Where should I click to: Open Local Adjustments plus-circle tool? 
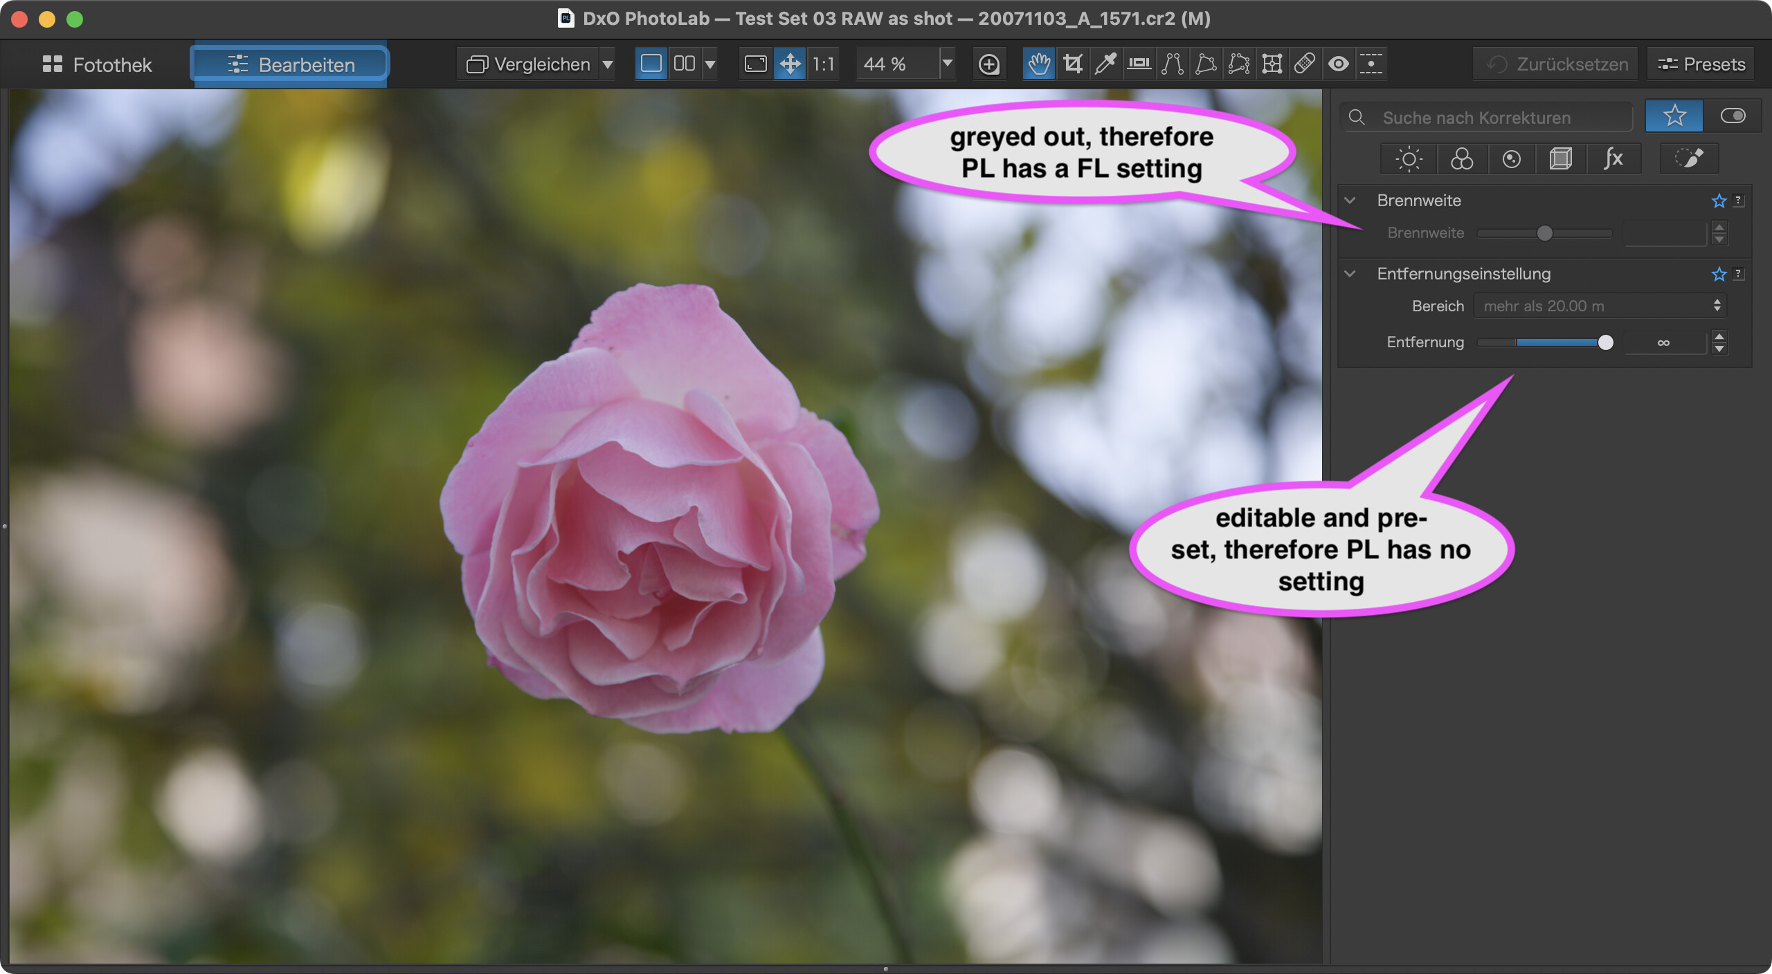pos(989,64)
